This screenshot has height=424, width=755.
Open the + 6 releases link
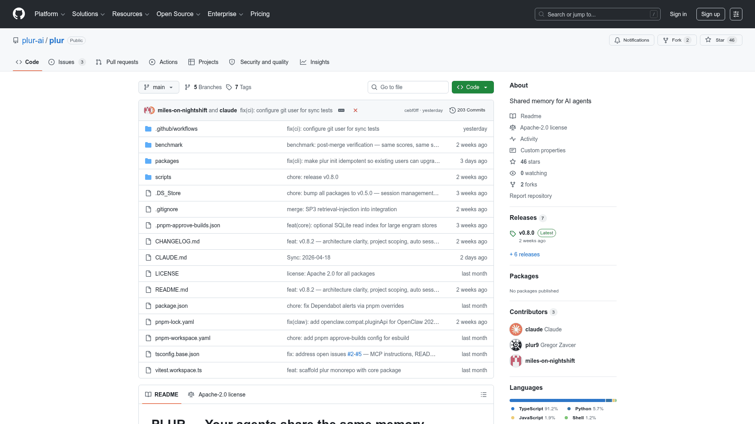point(525,254)
